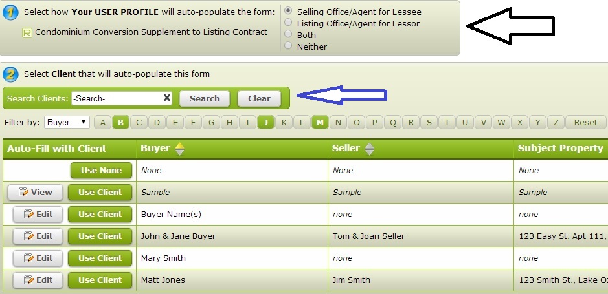Clear search text with the X icon

point(166,98)
